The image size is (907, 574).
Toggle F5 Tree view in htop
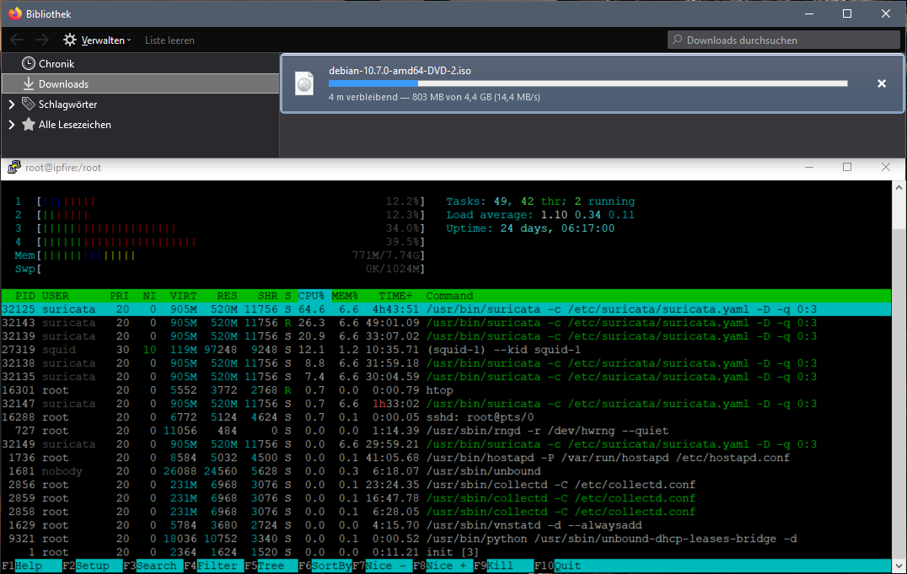click(x=271, y=566)
